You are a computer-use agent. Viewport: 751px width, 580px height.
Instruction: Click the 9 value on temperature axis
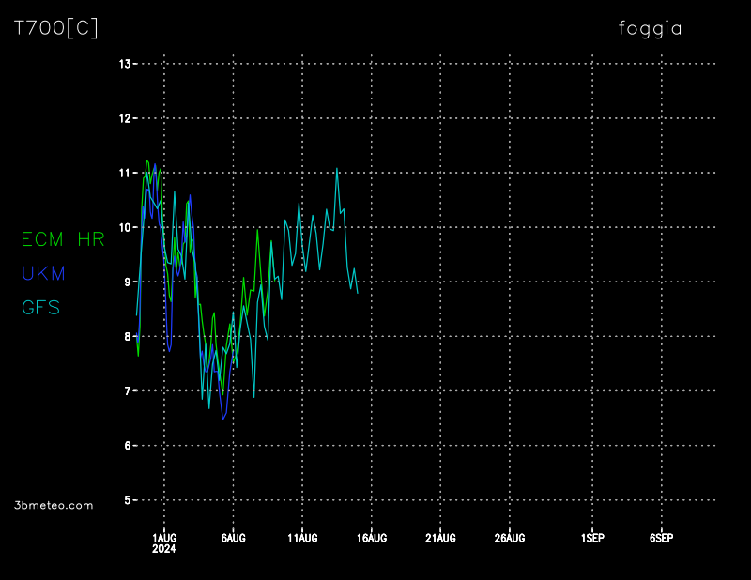coord(126,282)
